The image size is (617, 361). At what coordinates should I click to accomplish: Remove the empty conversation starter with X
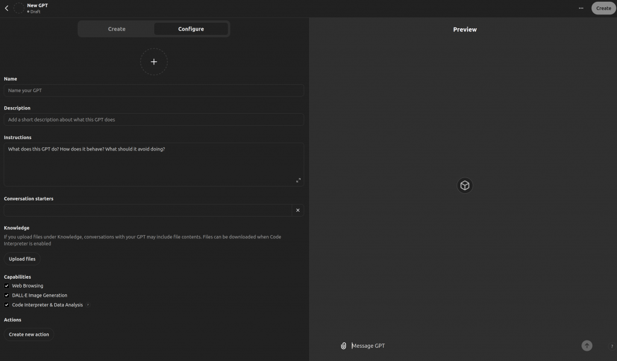(298, 210)
